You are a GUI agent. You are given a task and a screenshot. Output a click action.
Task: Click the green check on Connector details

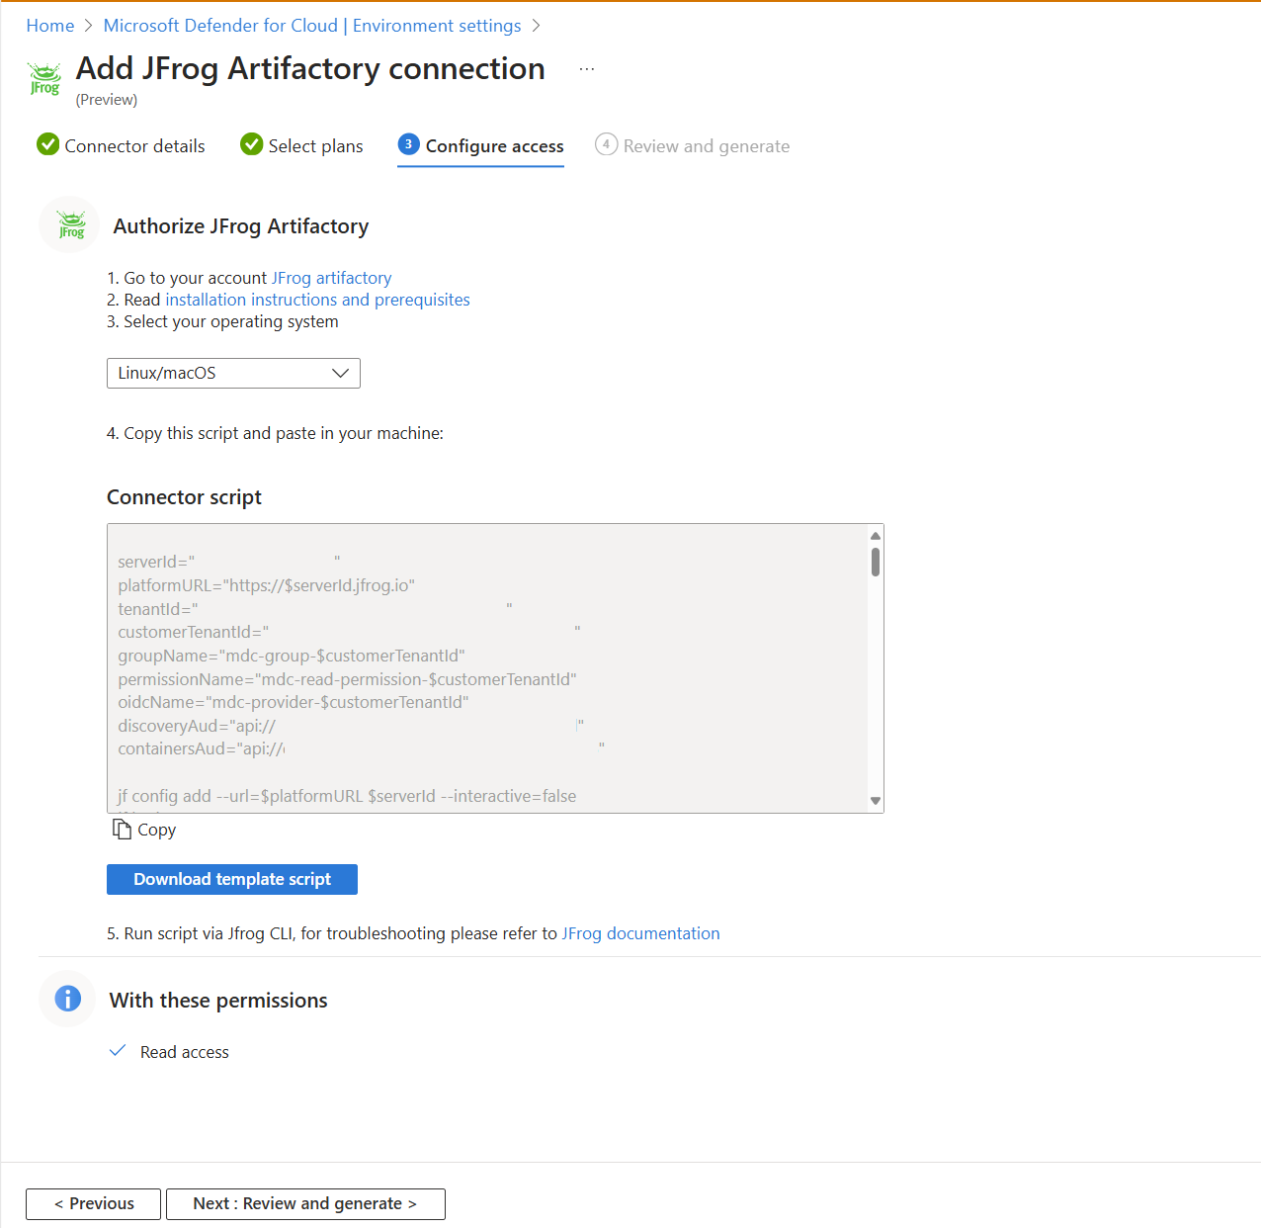(47, 145)
